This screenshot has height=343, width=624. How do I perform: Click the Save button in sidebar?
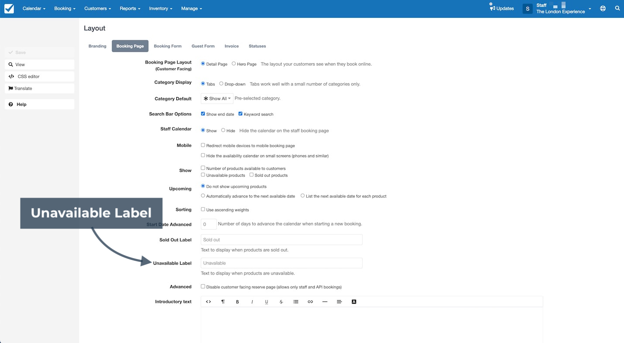40,52
